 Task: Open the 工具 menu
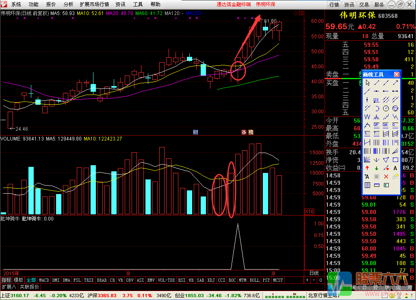138,4
